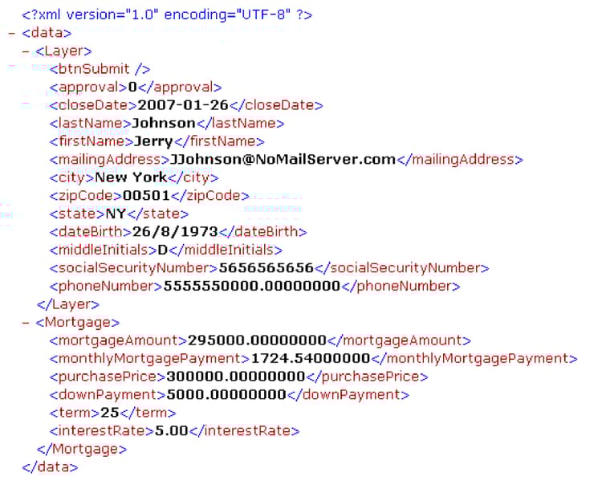This screenshot has width=602, height=489.
Task: Select the JJohnson@NoMailServer.com email text
Action: tap(283, 160)
